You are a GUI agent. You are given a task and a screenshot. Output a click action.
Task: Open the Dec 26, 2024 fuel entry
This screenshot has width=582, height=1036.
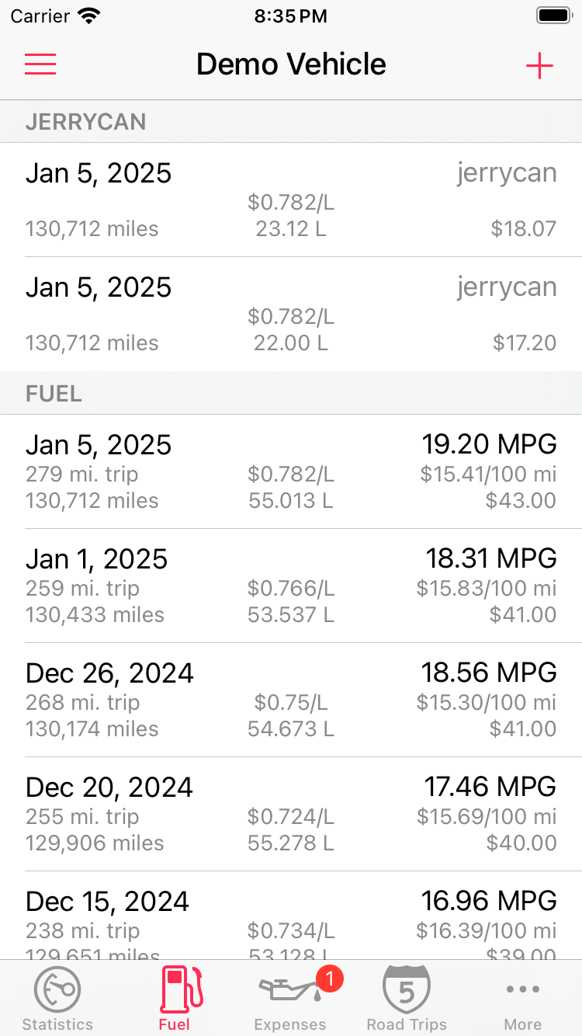click(291, 700)
